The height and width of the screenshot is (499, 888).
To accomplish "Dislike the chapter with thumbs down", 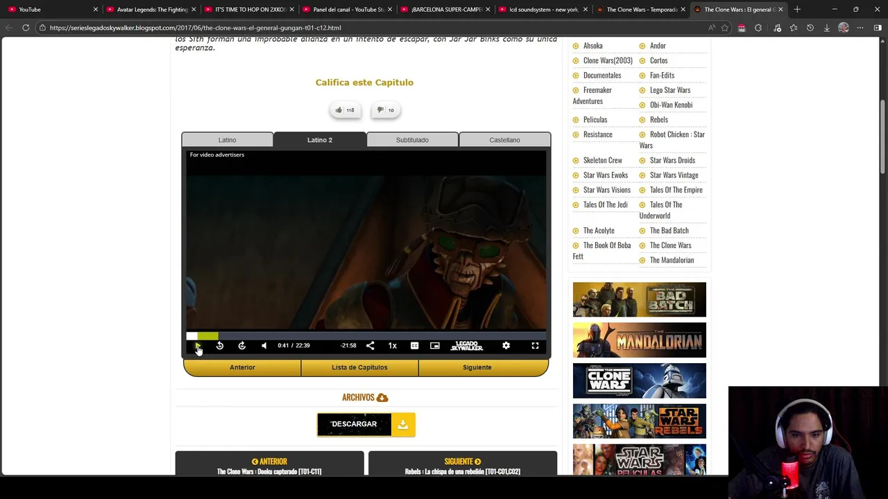I will (x=386, y=110).
